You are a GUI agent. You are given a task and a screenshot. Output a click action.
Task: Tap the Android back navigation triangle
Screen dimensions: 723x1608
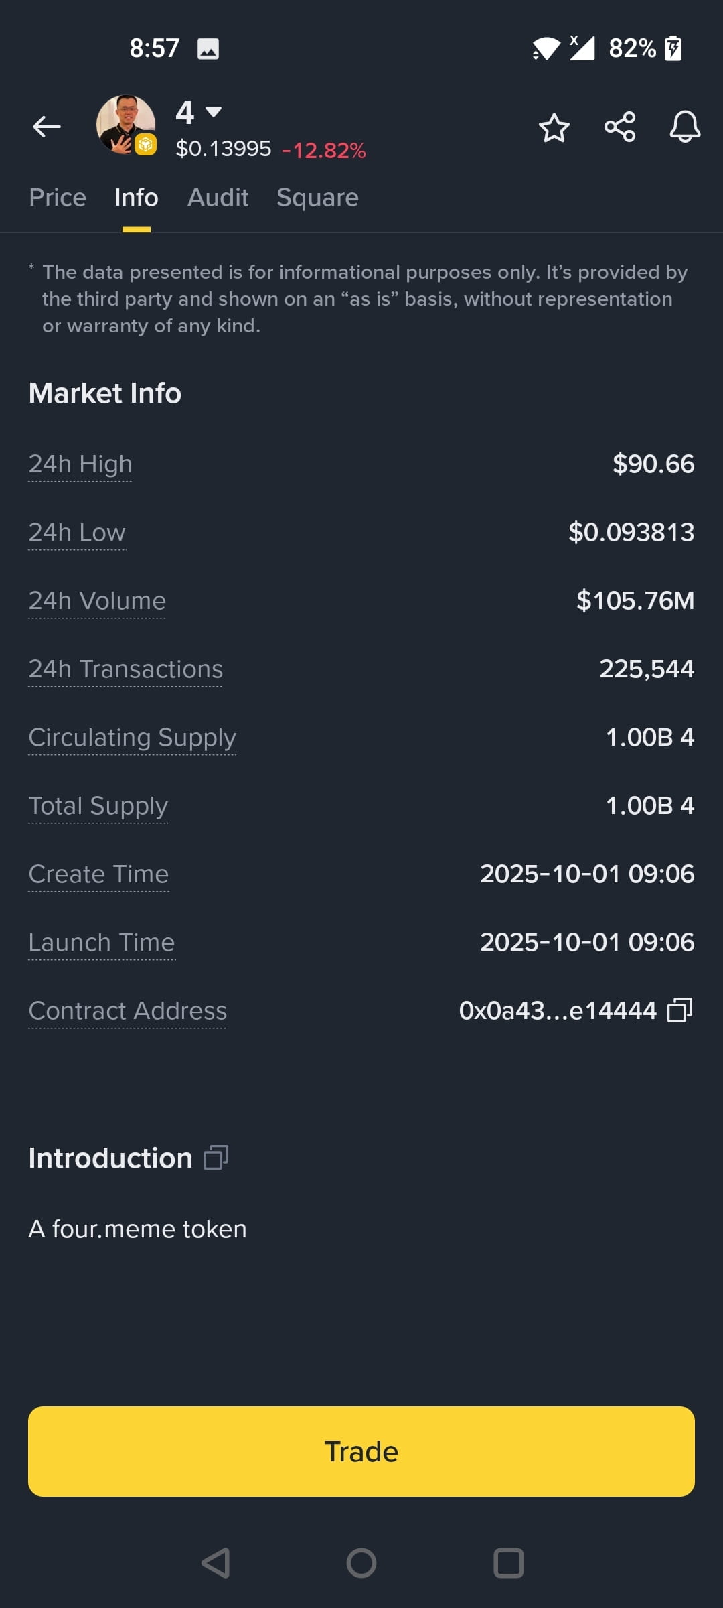(216, 1563)
